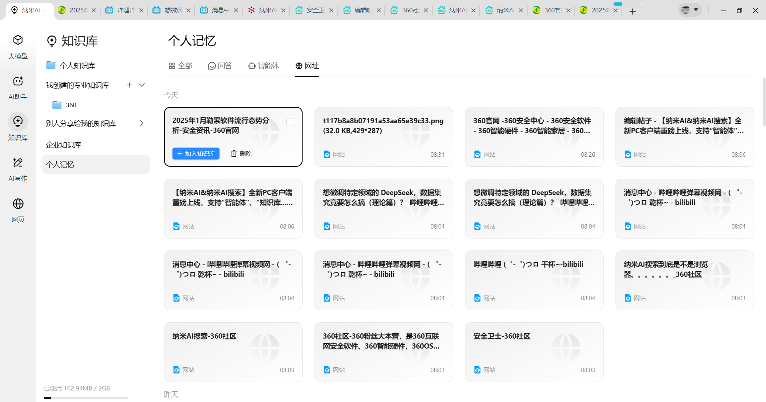Click the light-bulb icon beside the 知识库 heading
766x402 pixels.
[x=52, y=41]
